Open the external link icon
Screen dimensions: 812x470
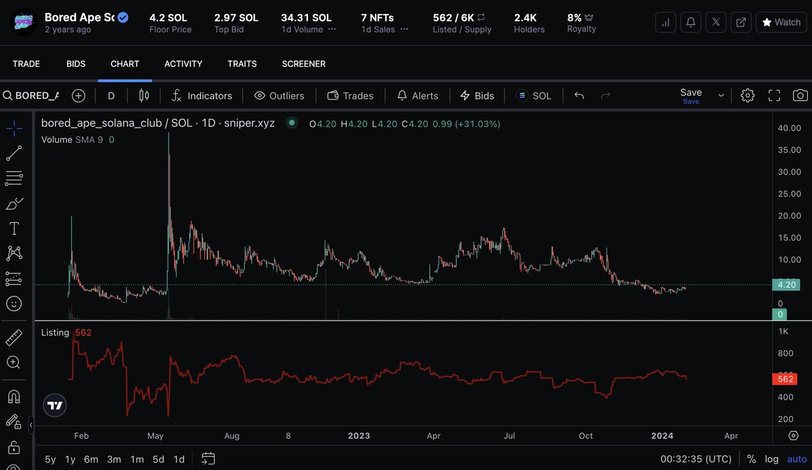point(742,22)
